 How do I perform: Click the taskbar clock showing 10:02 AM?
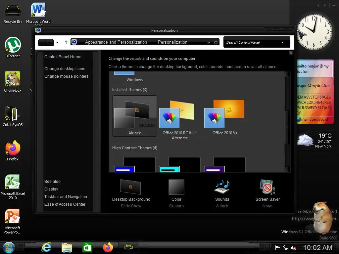[x=317, y=247]
